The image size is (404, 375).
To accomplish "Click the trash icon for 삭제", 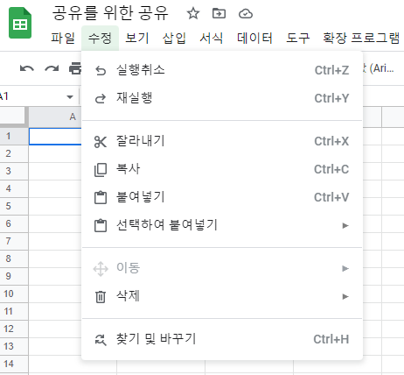I will [101, 297].
